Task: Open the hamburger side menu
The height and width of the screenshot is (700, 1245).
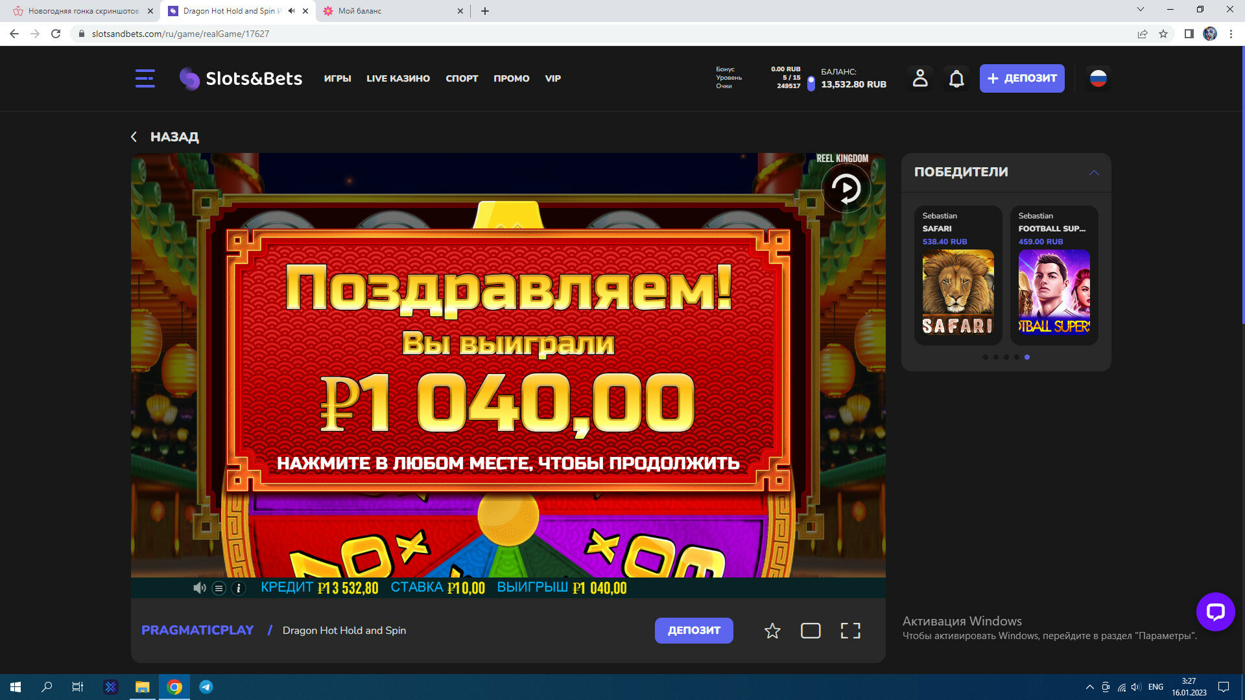Action: click(x=145, y=78)
